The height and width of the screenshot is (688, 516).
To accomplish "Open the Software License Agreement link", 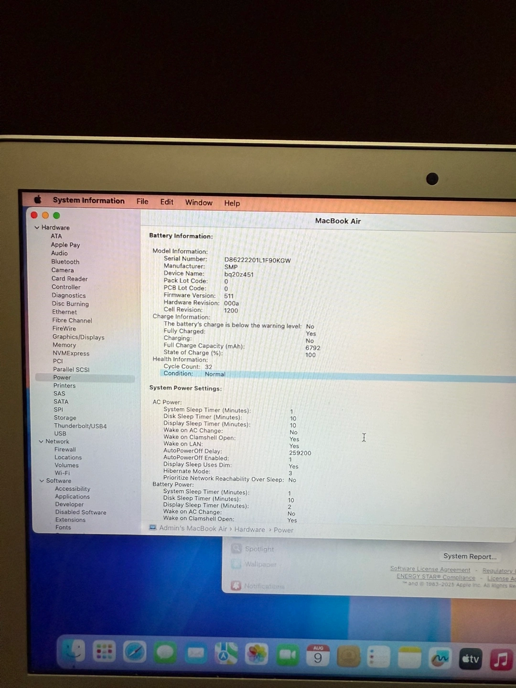I will [x=430, y=569].
